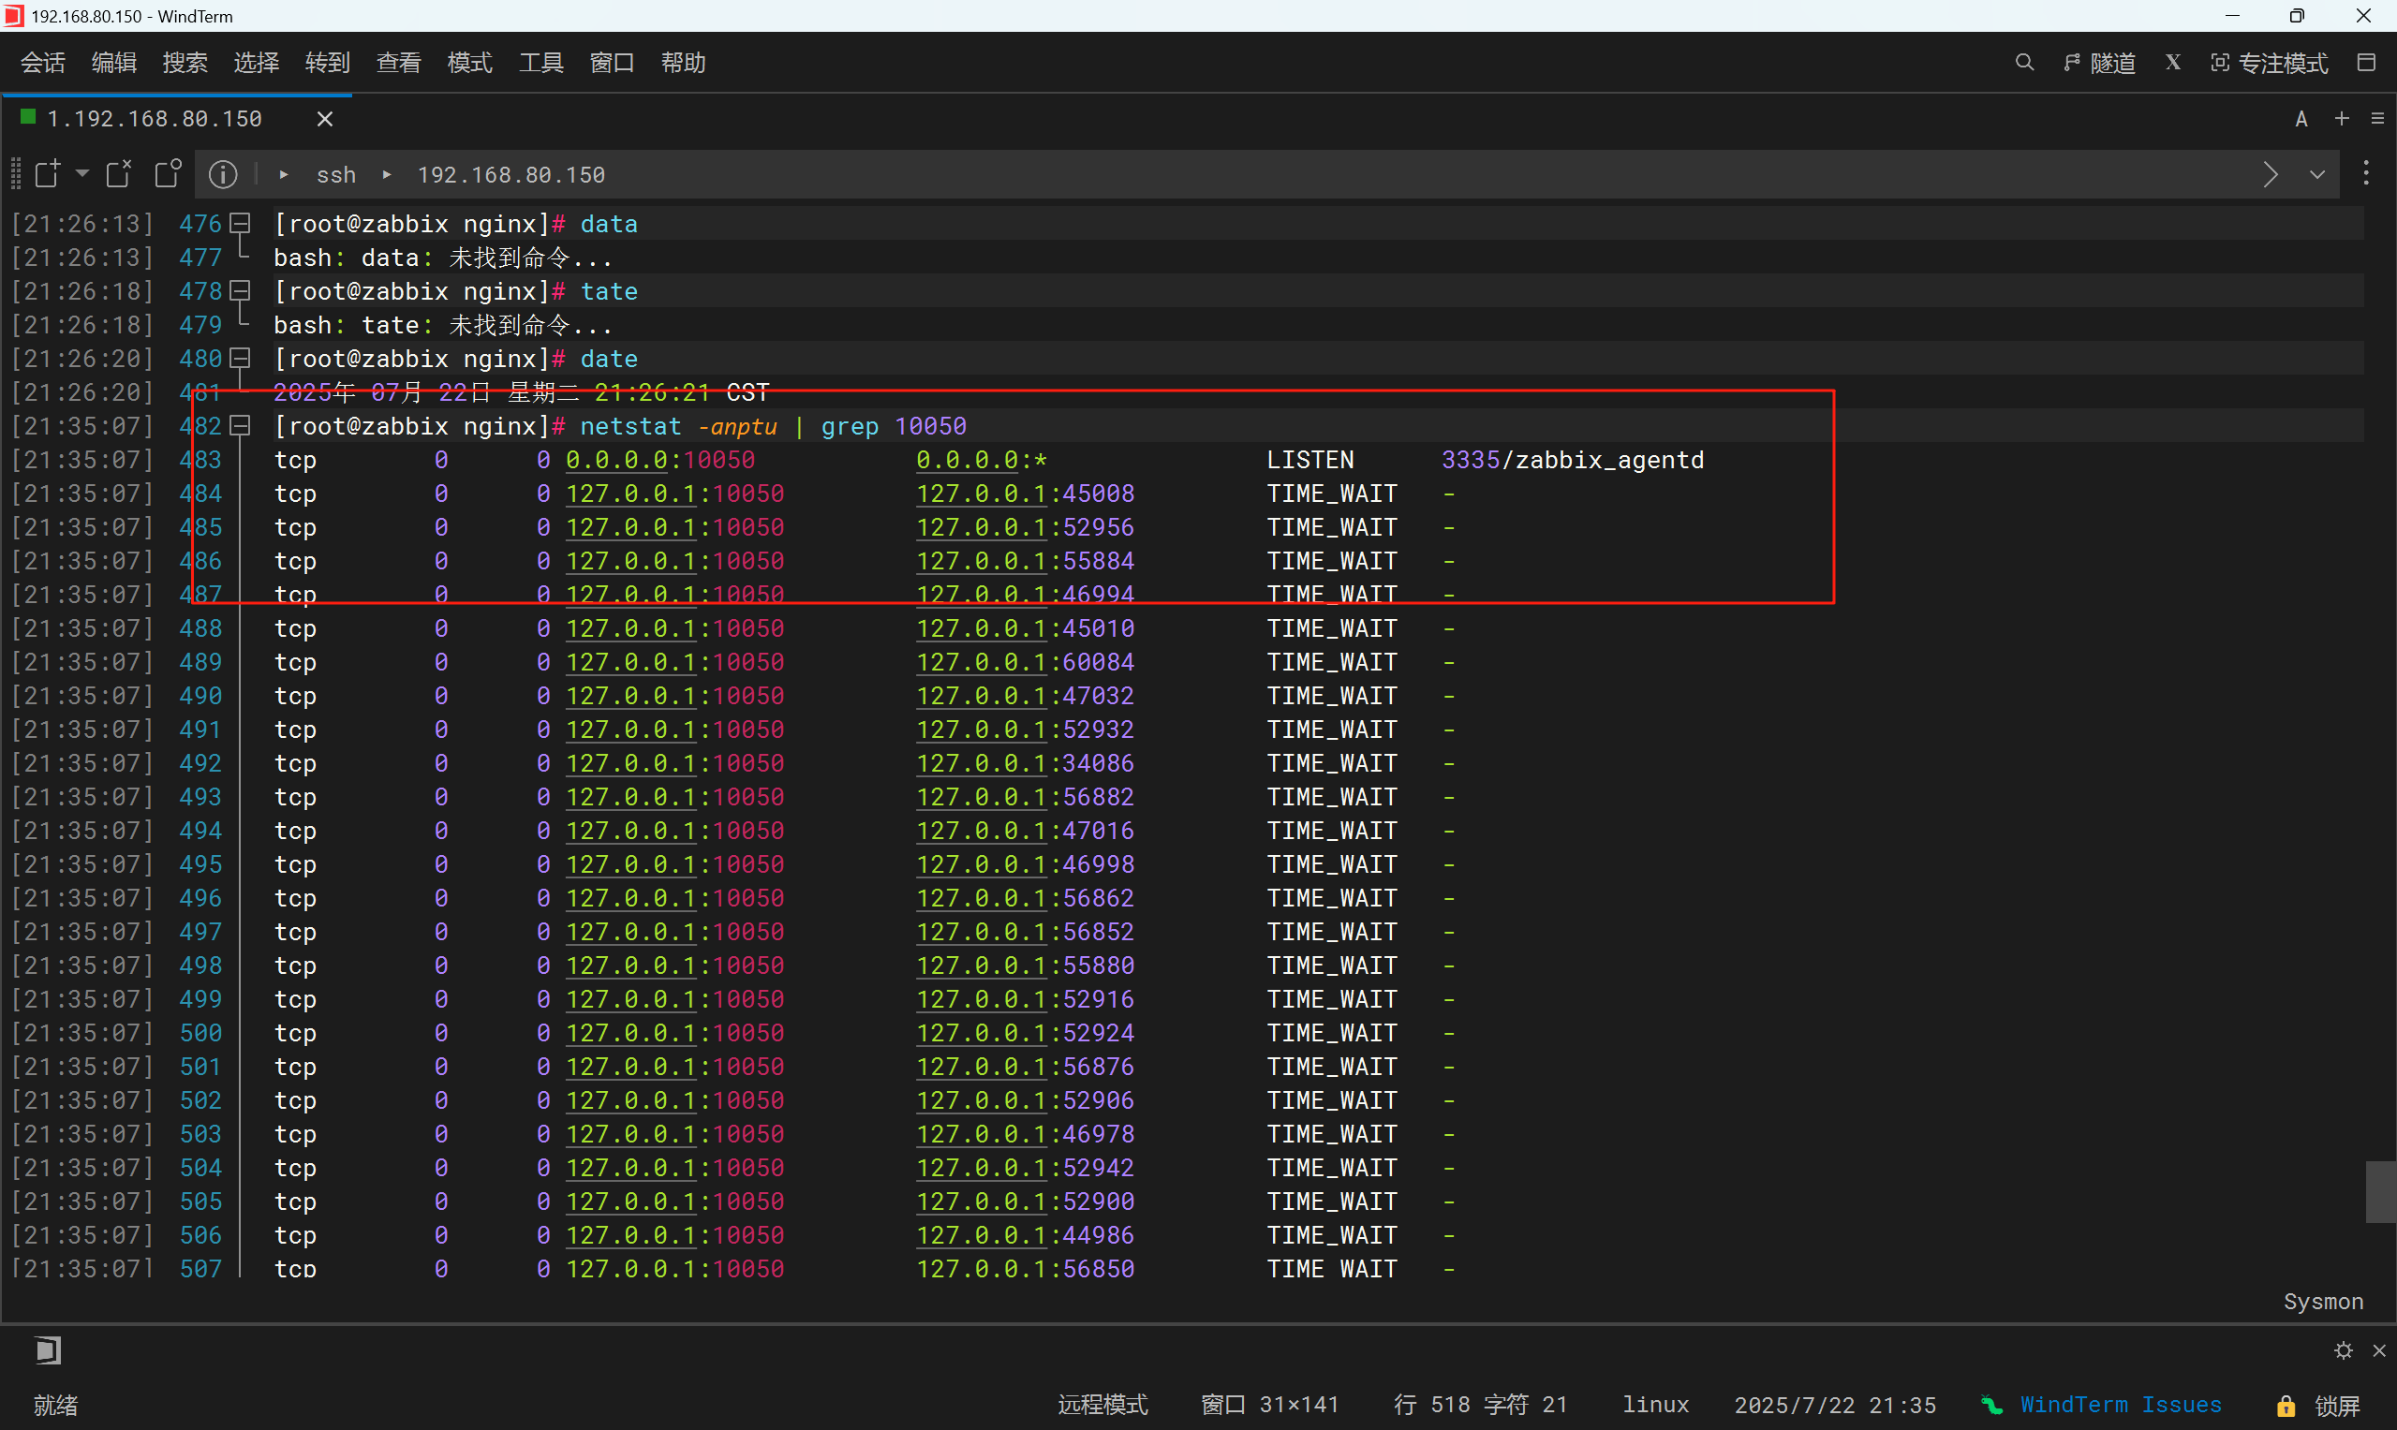This screenshot has width=2397, height=1430.
Task: Close the 1.192.168.80.150 tab
Action: click(x=325, y=119)
